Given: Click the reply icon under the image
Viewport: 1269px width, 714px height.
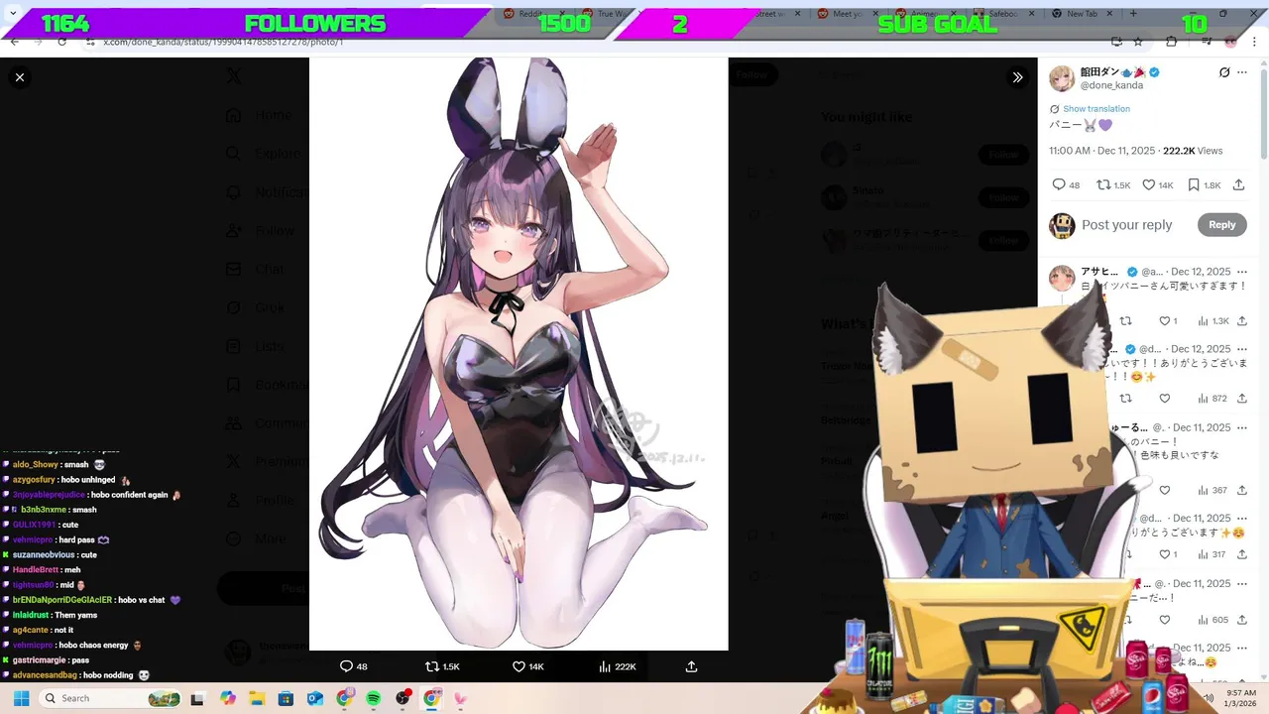Looking at the screenshot, I should (x=346, y=666).
